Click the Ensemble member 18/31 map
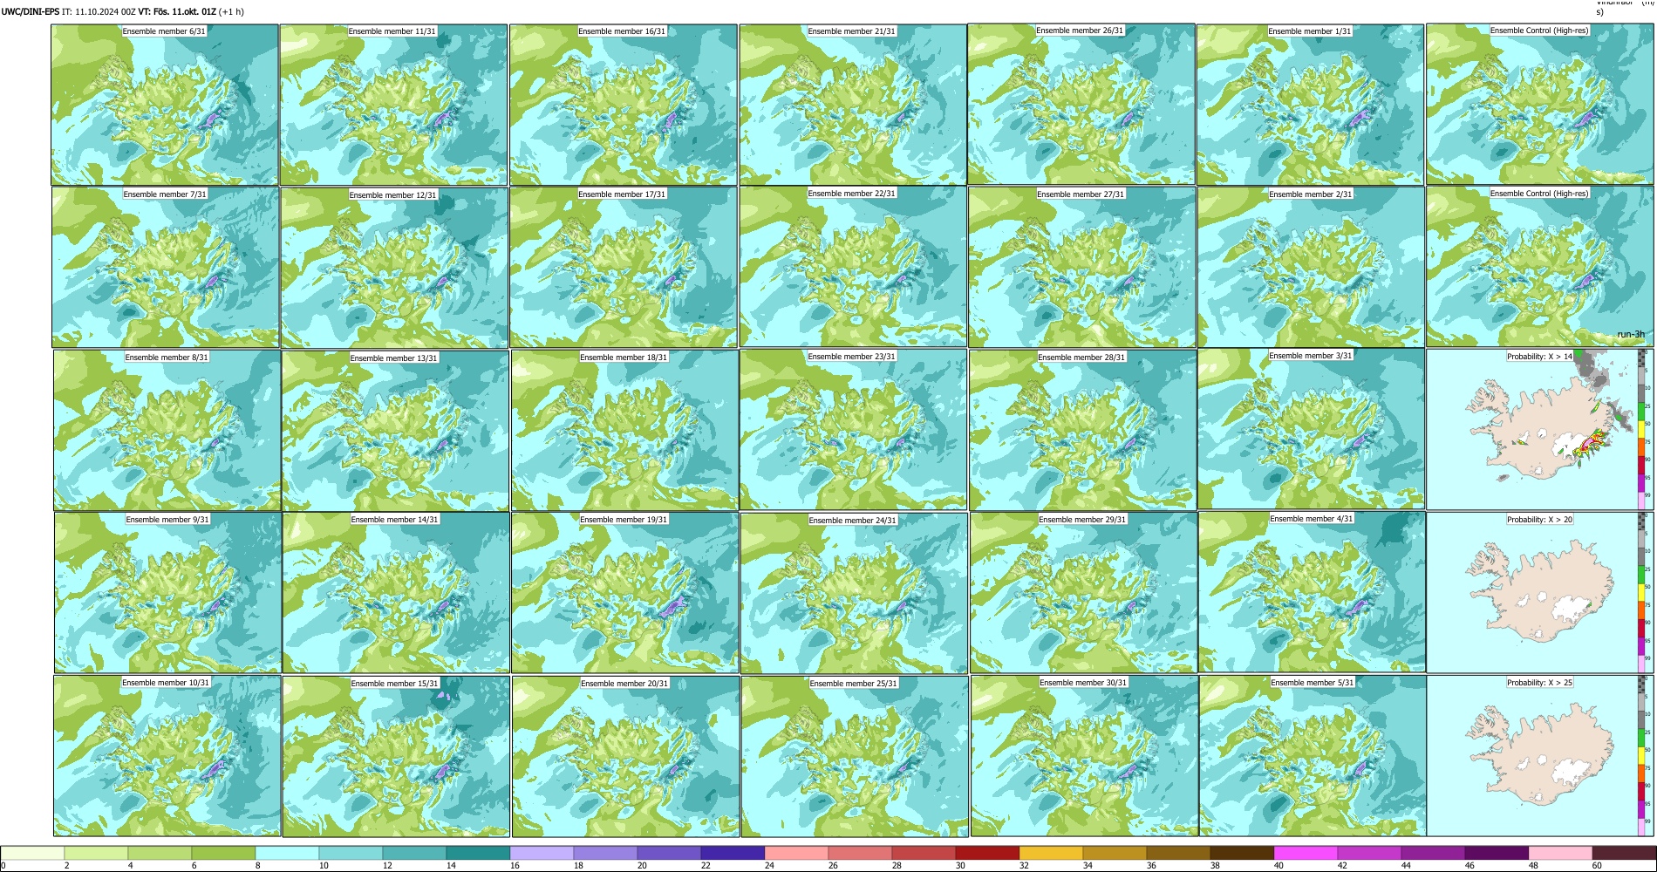Viewport: 1657px width, 872px height. (624, 430)
